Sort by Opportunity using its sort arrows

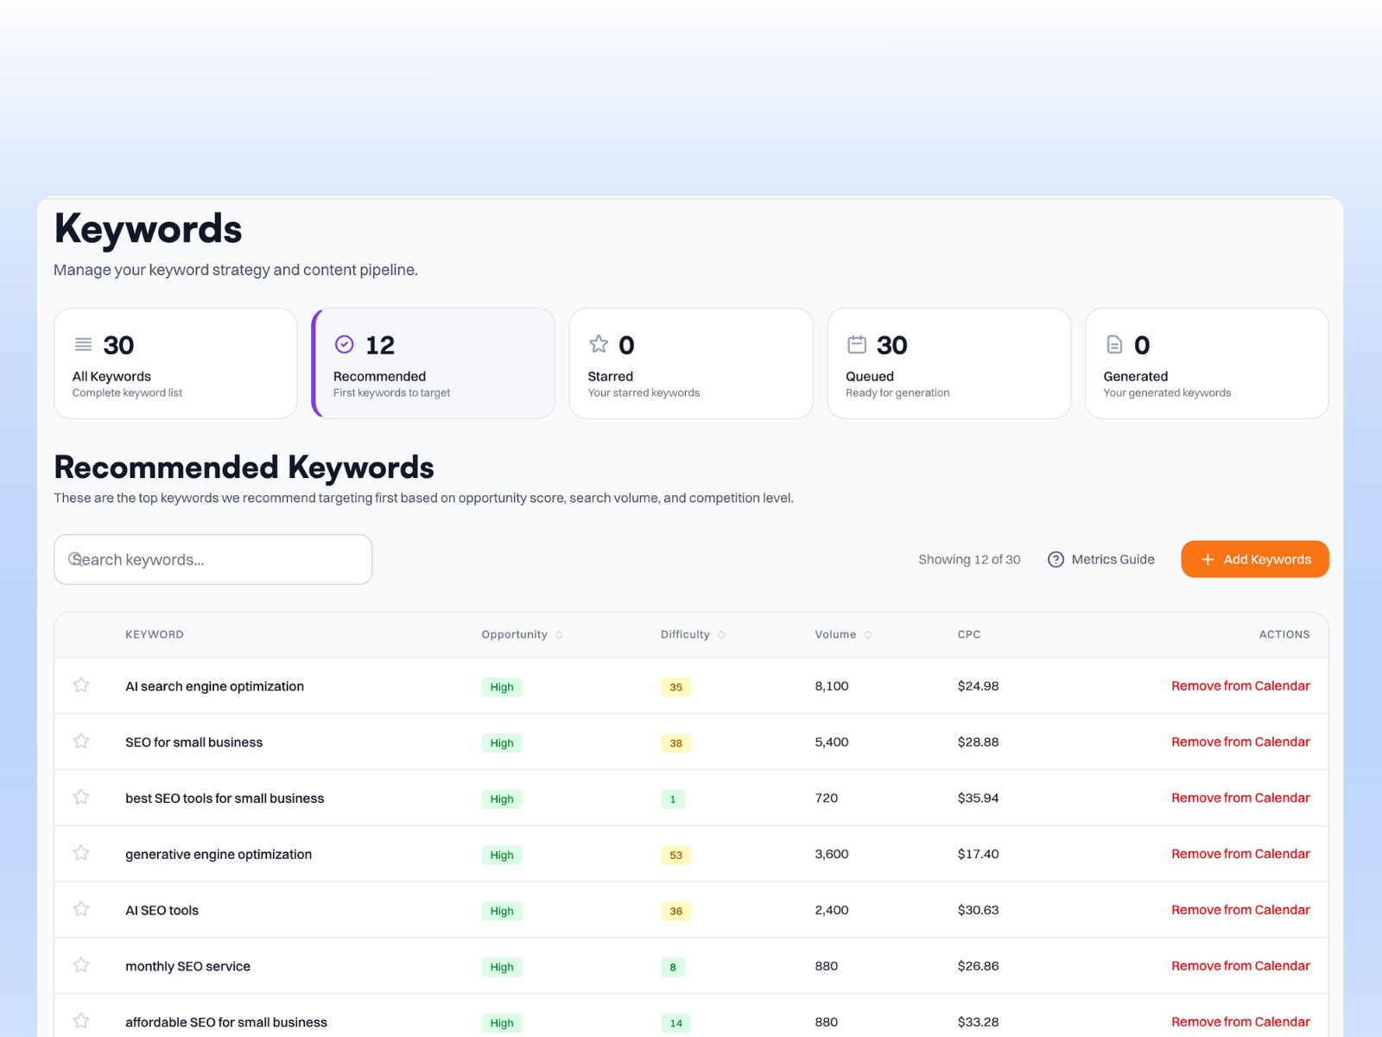pyautogui.click(x=561, y=634)
